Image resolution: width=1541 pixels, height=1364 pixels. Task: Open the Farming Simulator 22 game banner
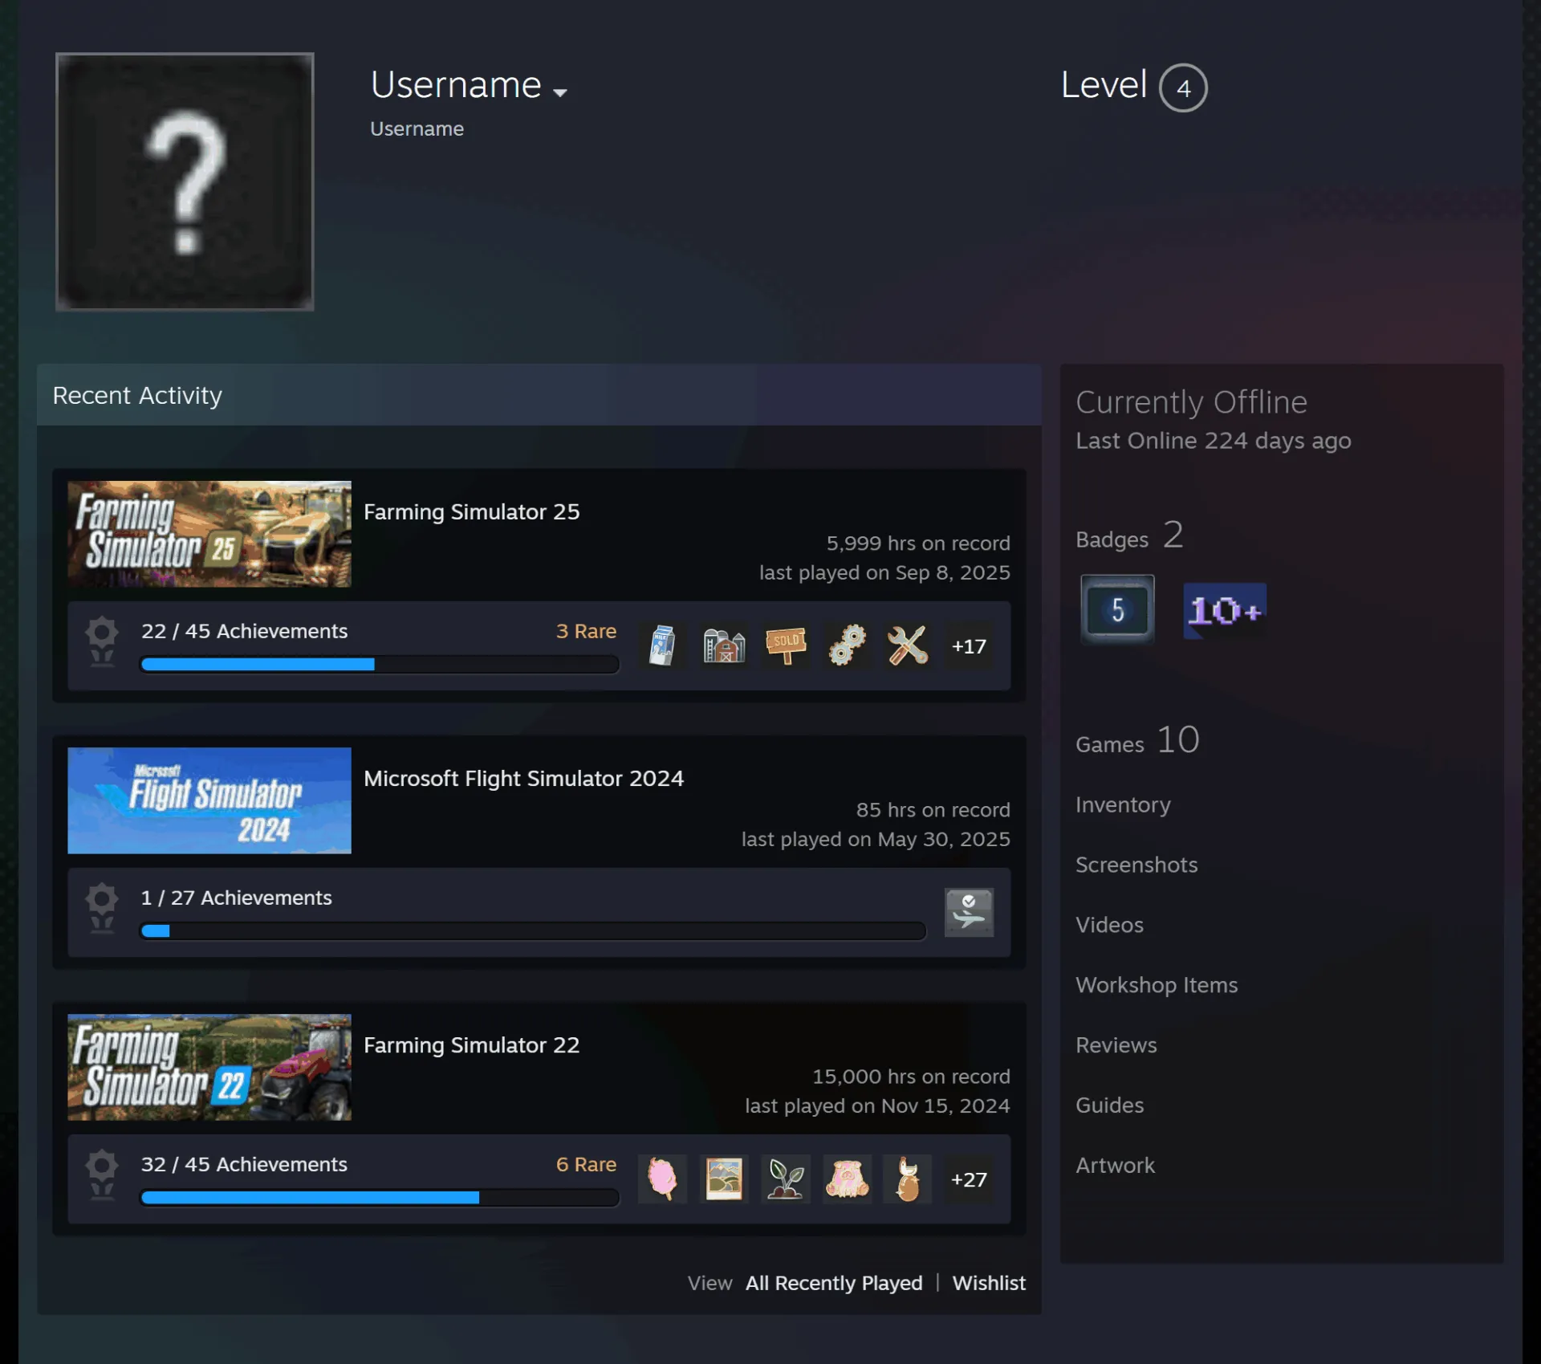pyautogui.click(x=209, y=1067)
